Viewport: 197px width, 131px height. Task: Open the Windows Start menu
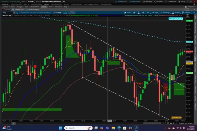tap(61, 128)
